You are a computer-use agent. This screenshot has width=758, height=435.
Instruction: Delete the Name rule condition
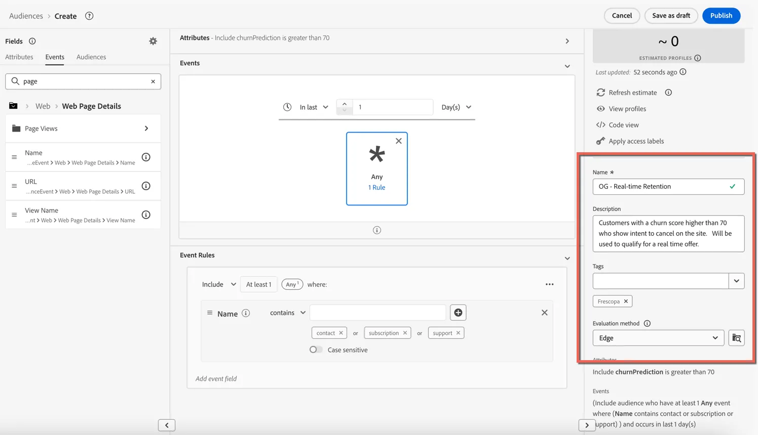[544, 313]
